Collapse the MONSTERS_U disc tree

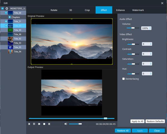pyautogui.click(x=3, y=8)
